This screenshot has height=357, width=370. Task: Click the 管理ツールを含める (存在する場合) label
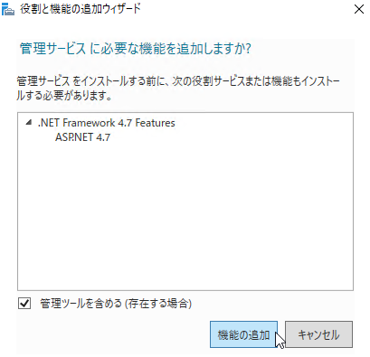(116, 304)
